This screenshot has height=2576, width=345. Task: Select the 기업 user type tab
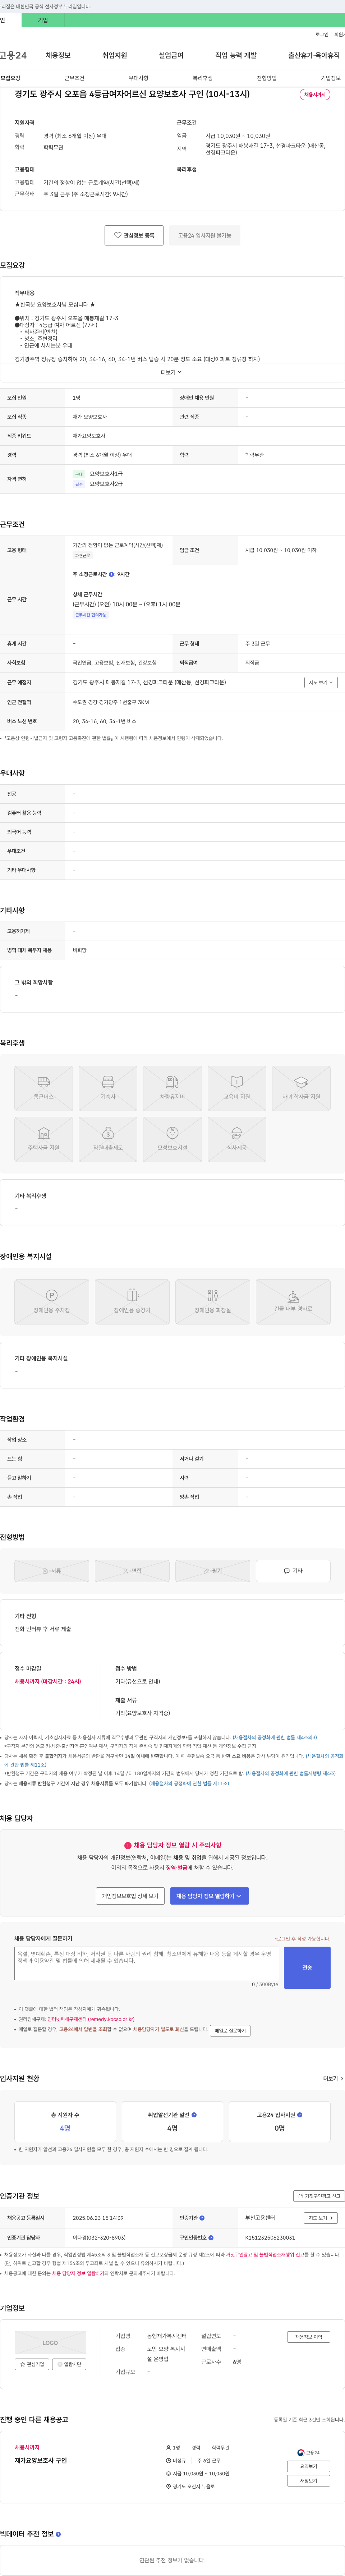43,20
